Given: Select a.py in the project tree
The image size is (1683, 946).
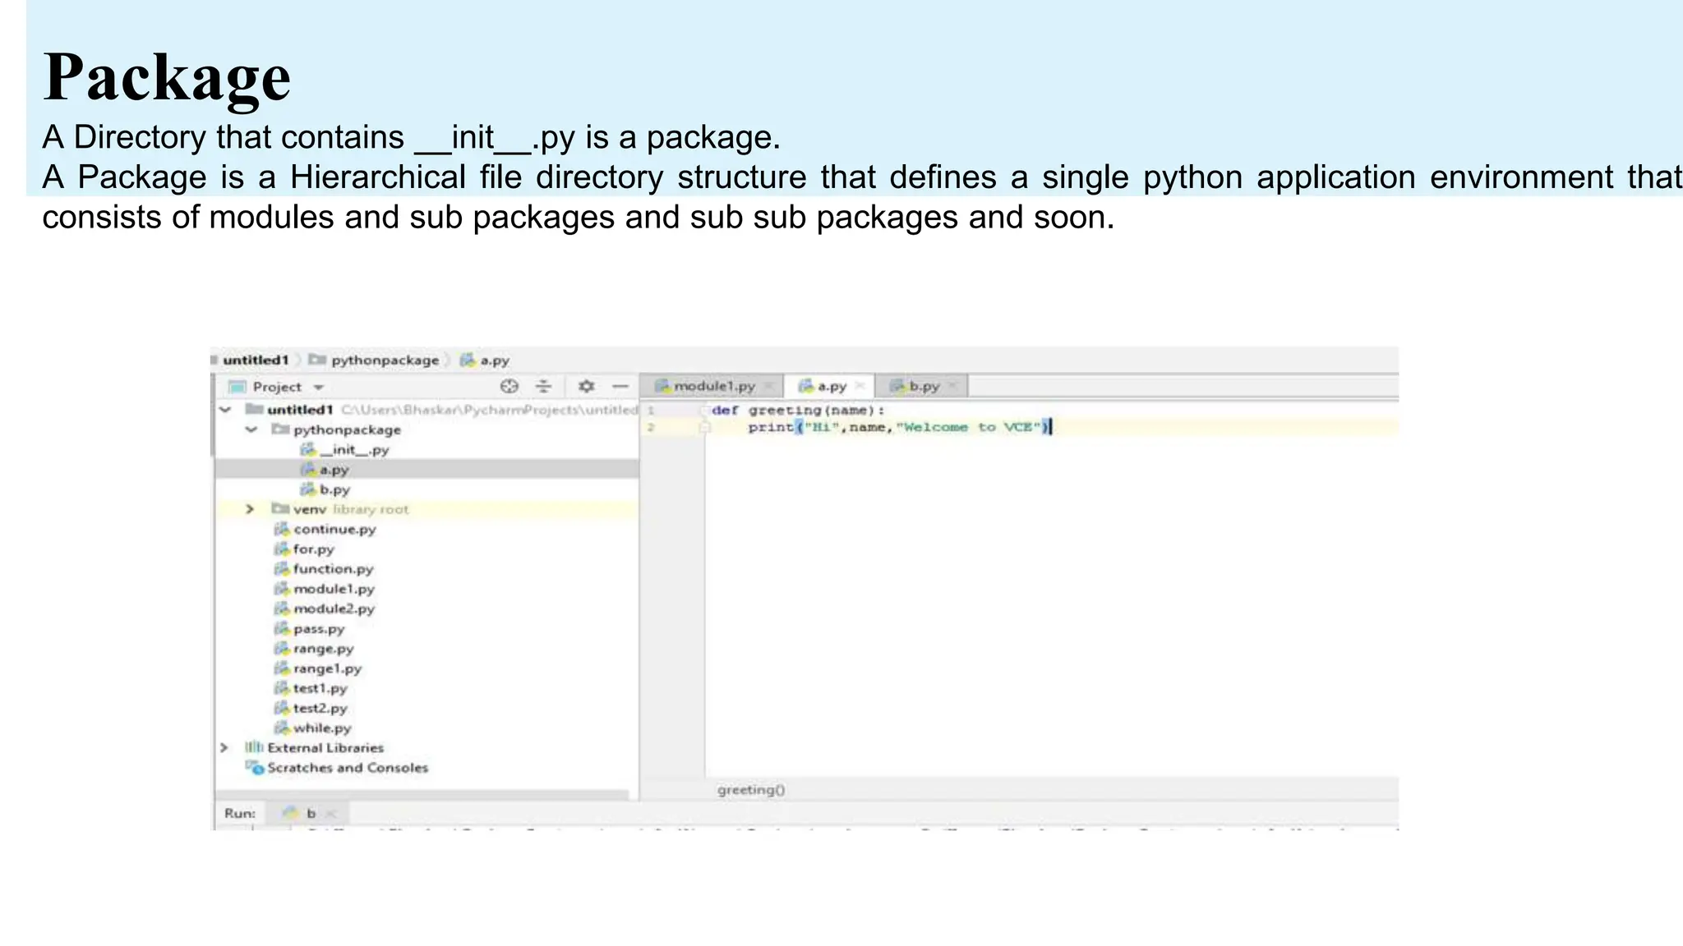Looking at the screenshot, I should pos(334,470).
